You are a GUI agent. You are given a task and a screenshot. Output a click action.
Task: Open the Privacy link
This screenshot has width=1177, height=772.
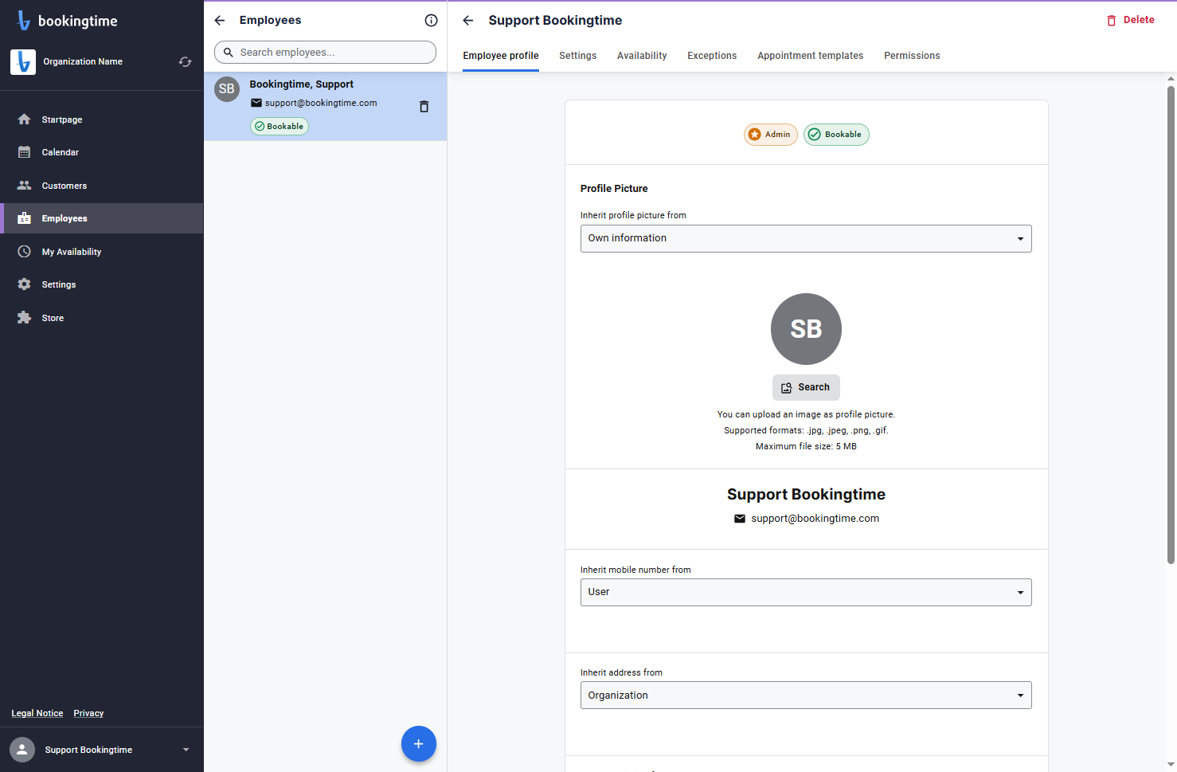click(x=88, y=714)
